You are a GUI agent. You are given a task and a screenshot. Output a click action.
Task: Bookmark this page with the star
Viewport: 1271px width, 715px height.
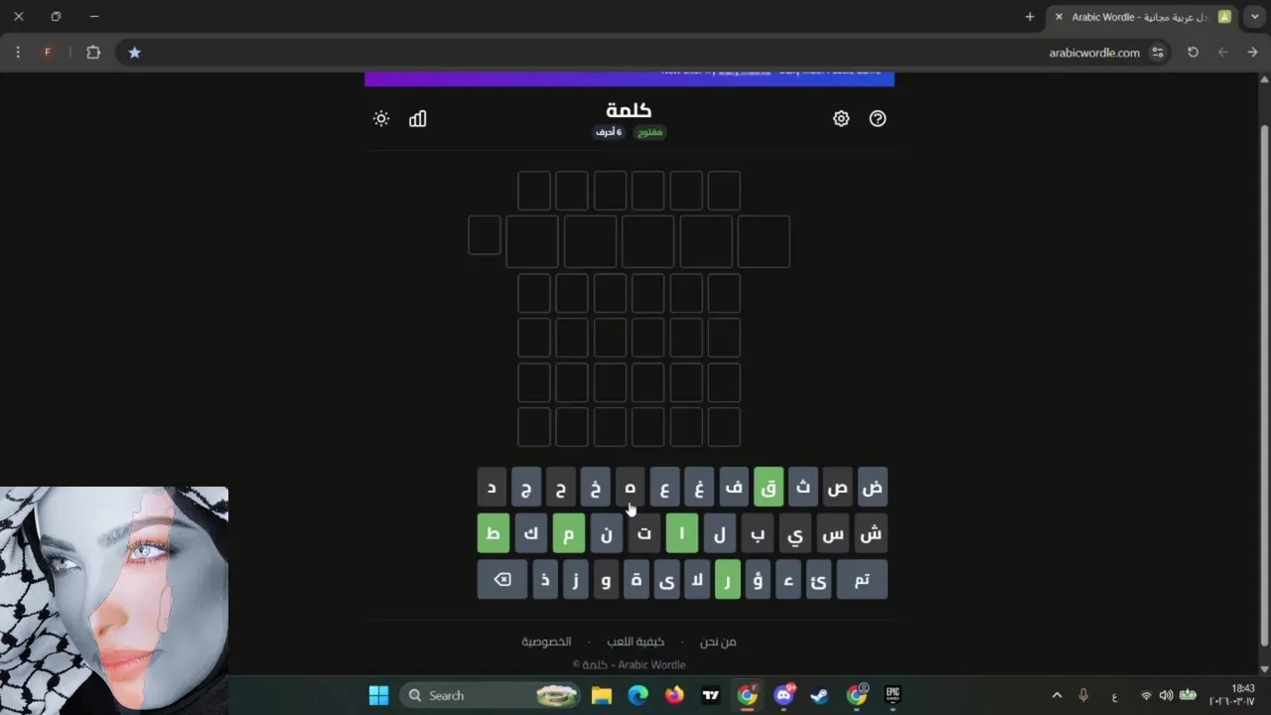pyautogui.click(x=135, y=53)
